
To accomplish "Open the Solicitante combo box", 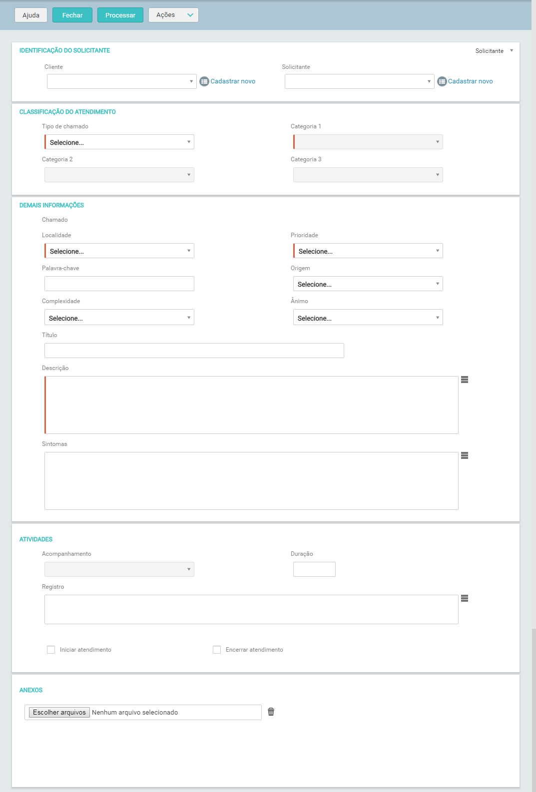I will click(360, 81).
